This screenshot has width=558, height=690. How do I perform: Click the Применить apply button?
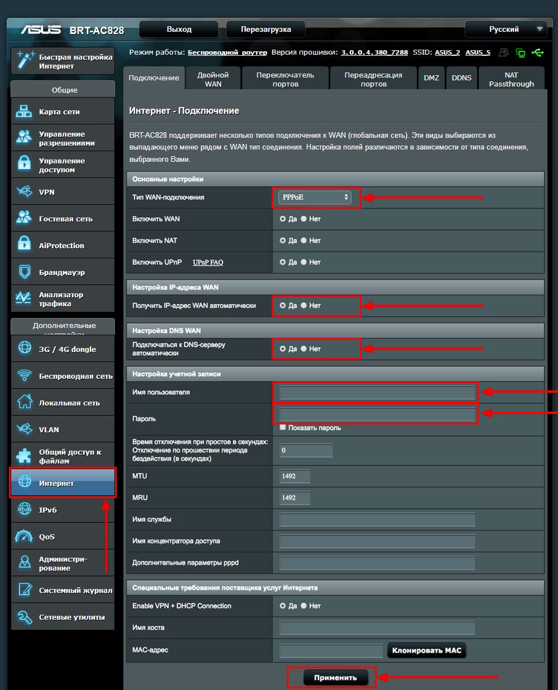[335, 678]
